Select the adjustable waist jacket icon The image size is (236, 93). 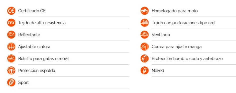click(11, 47)
